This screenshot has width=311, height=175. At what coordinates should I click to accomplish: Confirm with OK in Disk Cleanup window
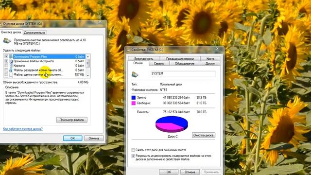[x=72, y=138]
